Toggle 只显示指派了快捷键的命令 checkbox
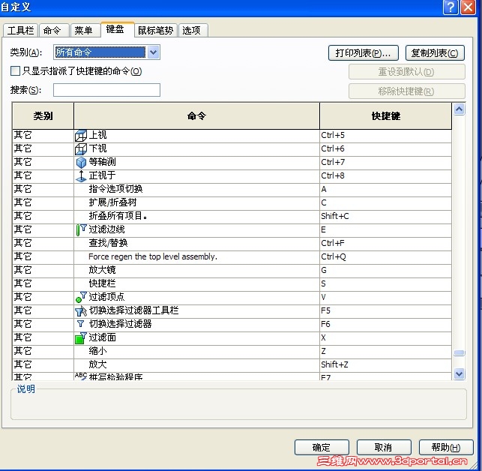 15,71
